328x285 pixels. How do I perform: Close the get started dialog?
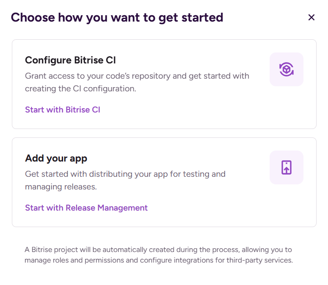pyautogui.click(x=311, y=17)
